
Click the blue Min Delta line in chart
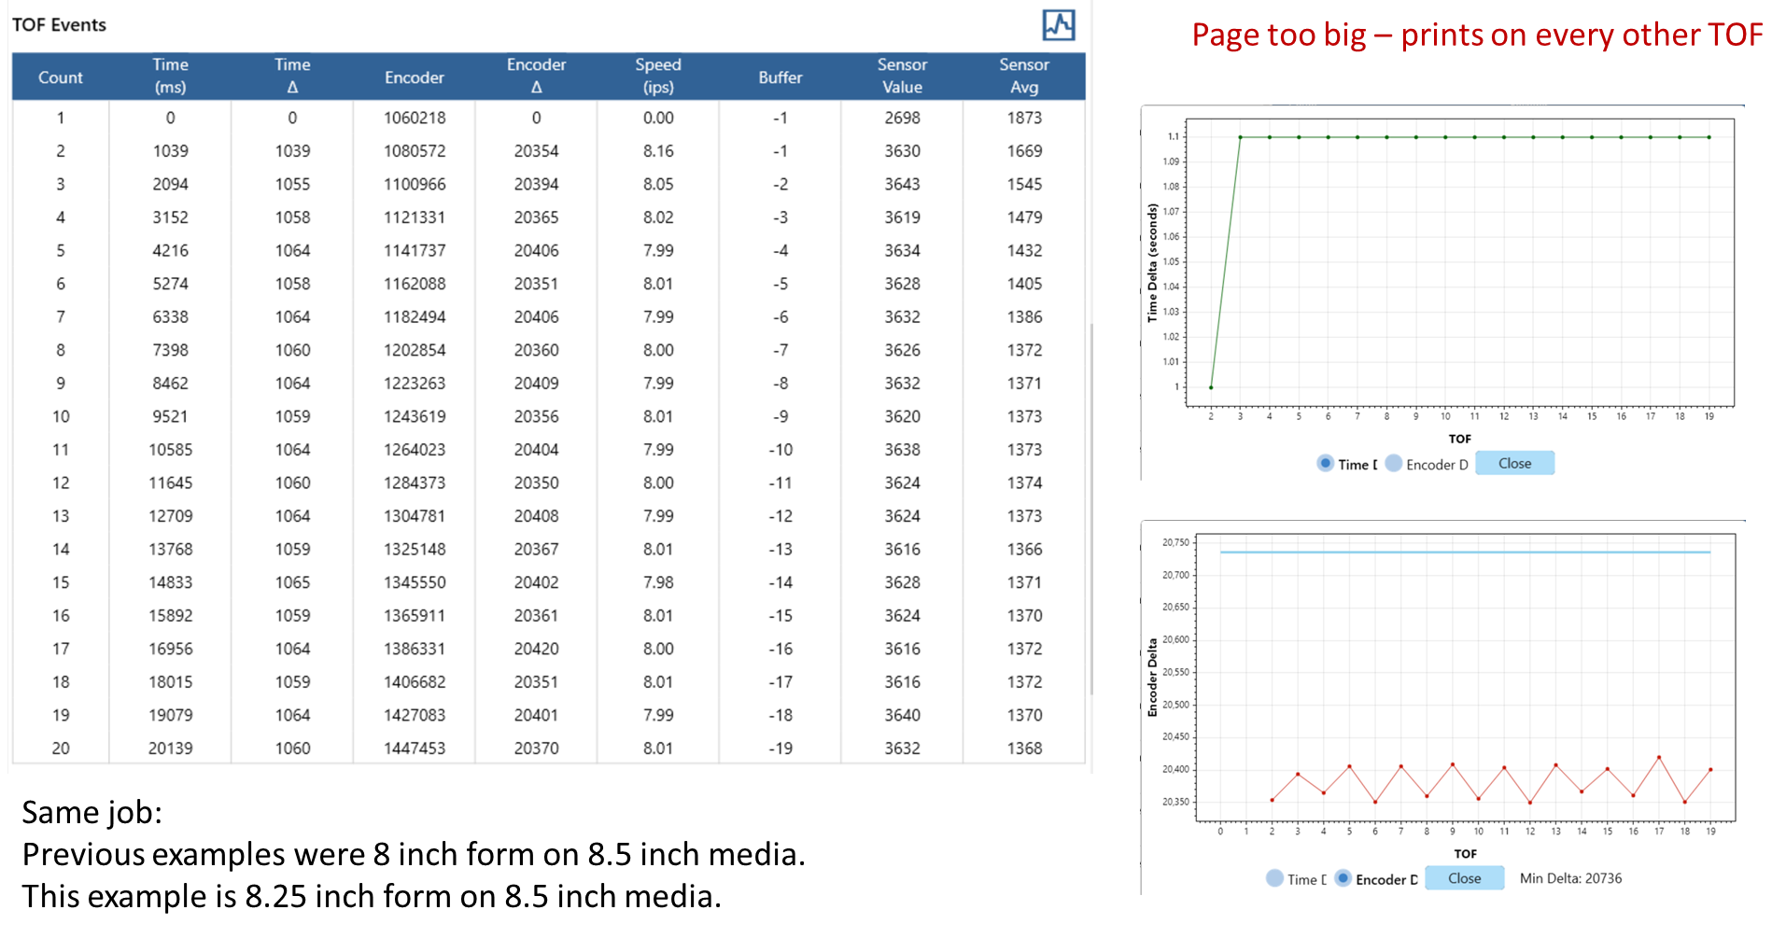(1466, 553)
